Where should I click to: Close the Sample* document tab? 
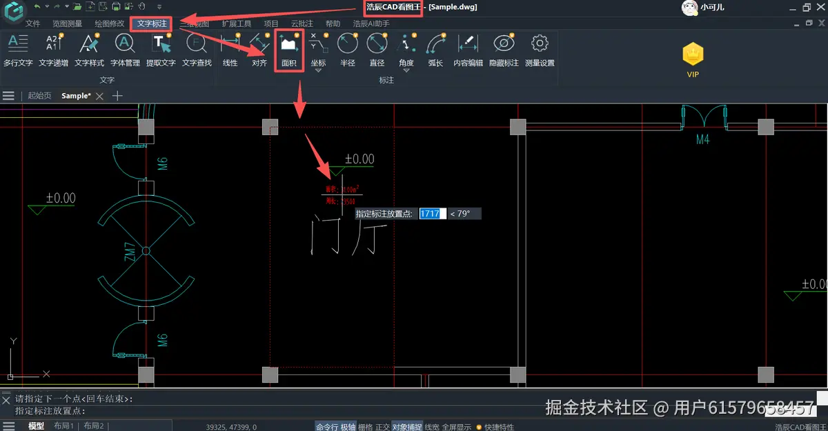pos(99,97)
